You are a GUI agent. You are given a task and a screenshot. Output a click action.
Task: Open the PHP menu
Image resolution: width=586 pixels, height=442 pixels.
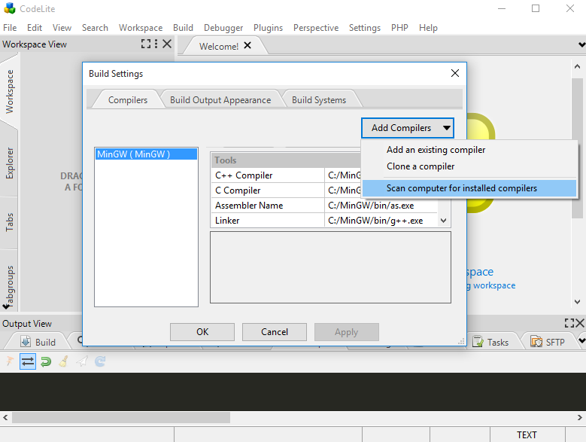point(399,28)
